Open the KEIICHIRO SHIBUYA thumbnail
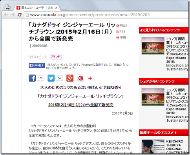The width and height of the screenshot is (190, 155). (x=153, y=146)
